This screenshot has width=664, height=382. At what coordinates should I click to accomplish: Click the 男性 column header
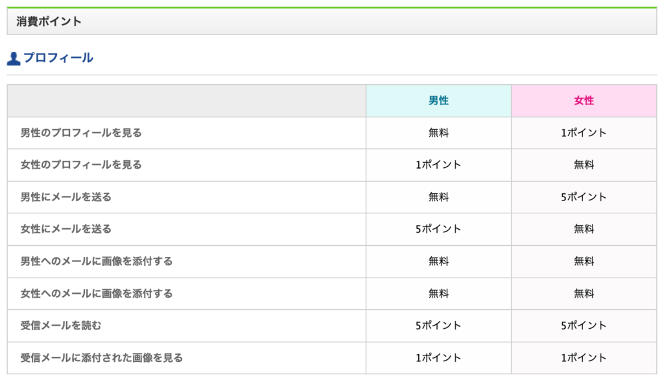pyautogui.click(x=438, y=101)
